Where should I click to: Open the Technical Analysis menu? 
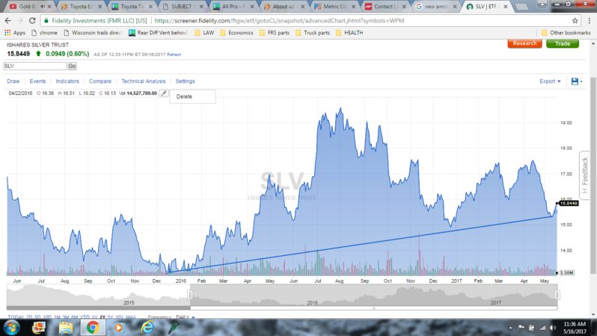coord(143,81)
